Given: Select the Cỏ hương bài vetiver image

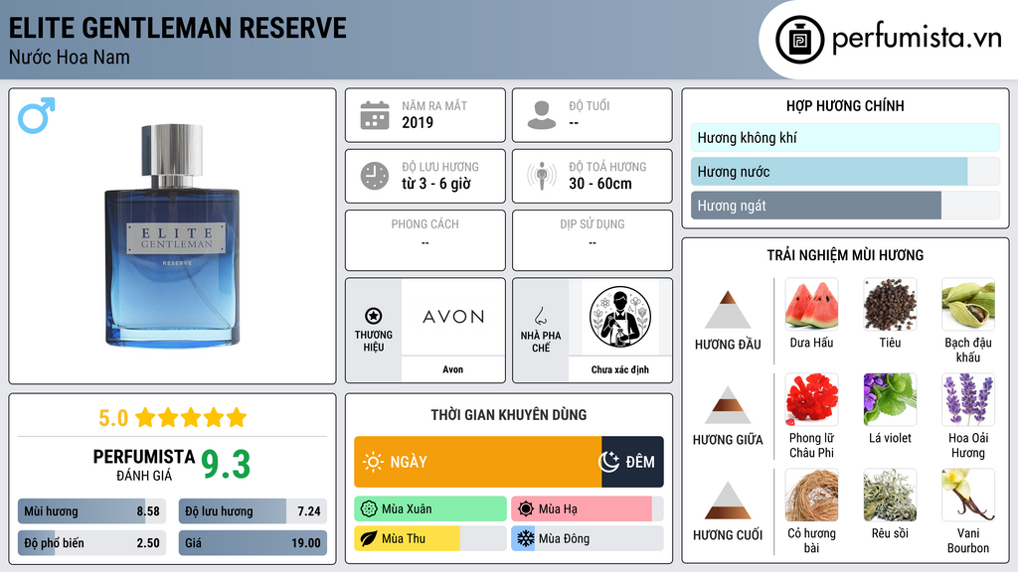Looking at the screenshot, I should point(811,495).
